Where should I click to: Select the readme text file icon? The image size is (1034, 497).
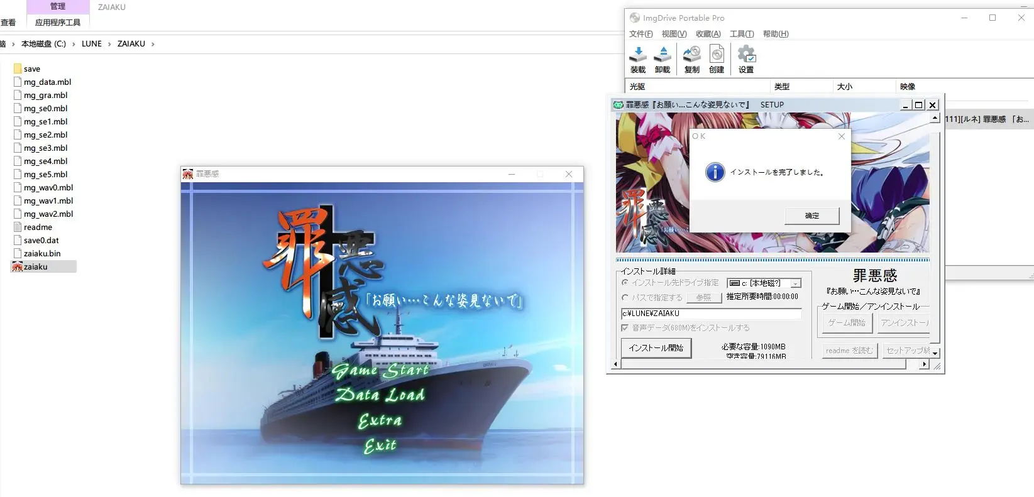(18, 227)
